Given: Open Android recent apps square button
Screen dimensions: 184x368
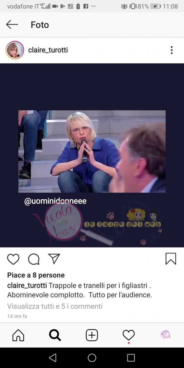Looking at the screenshot, I should [x=131, y=358].
